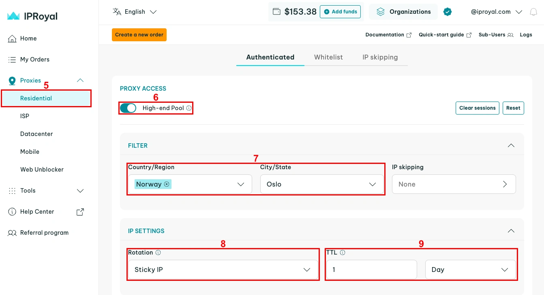Click the Sub-Users people icon

pos(510,35)
